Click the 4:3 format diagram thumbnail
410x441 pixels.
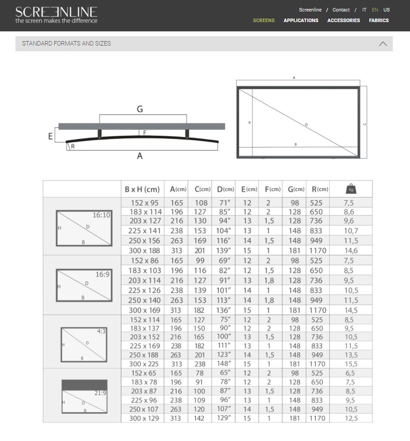(x=84, y=345)
